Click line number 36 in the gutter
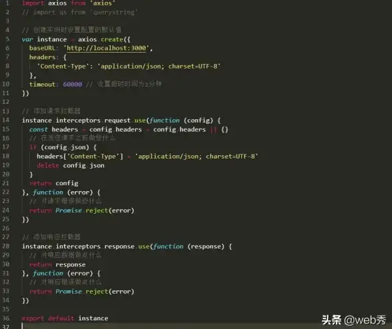 (x=6, y=318)
